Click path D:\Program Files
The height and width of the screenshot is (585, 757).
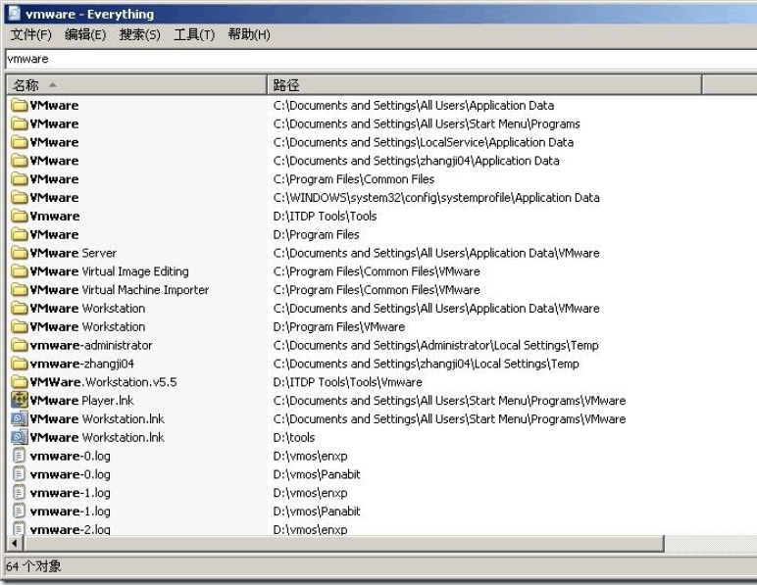click(316, 235)
